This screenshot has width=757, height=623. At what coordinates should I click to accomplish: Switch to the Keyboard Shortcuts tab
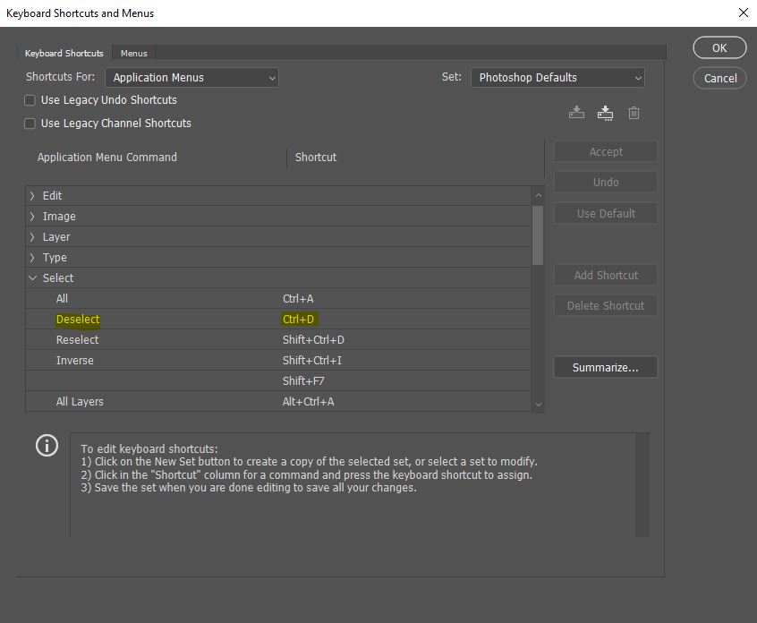coord(64,53)
